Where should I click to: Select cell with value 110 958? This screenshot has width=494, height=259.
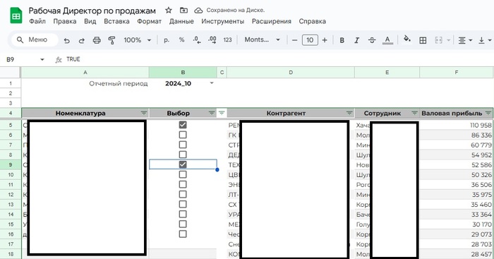click(x=457, y=125)
